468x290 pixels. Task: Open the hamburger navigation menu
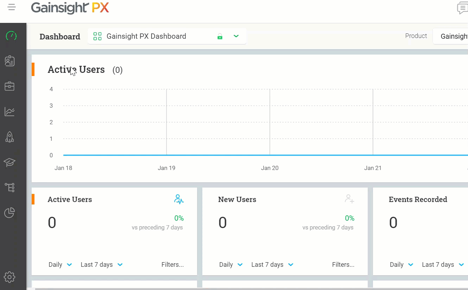pyautogui.click(x=12, y=7)
